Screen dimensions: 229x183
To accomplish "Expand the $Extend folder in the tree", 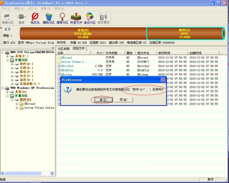I will 17,104.
